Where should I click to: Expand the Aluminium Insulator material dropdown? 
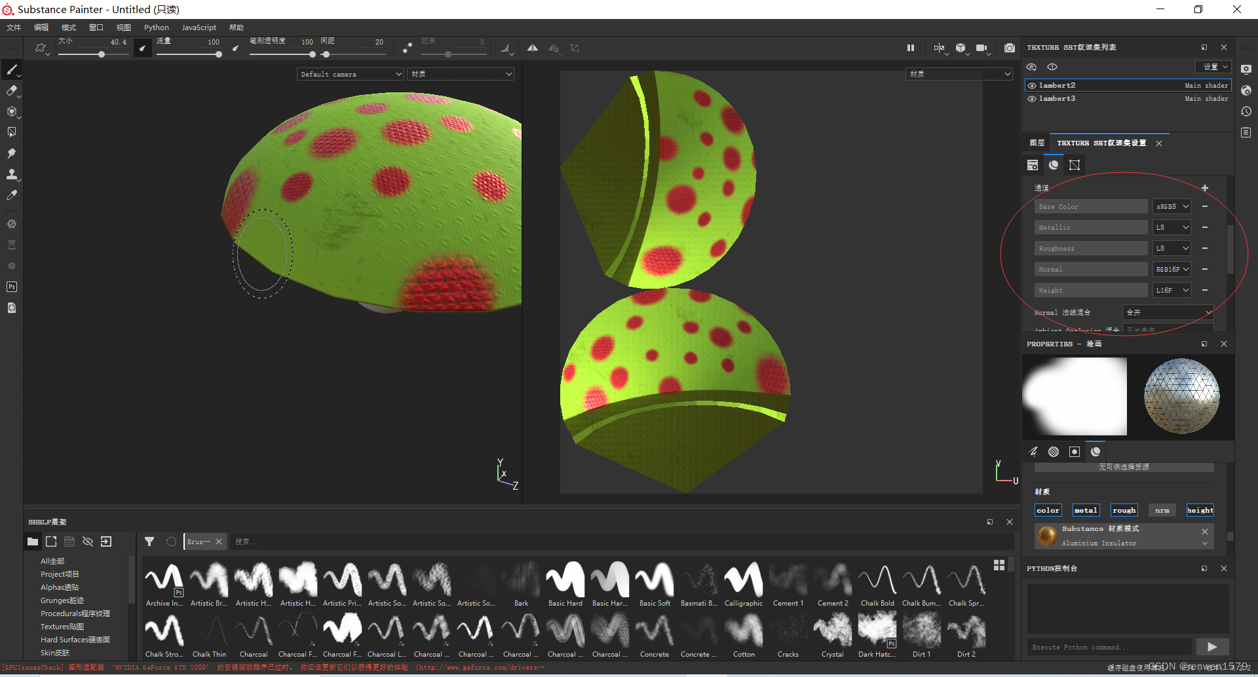pyautogui.click(x=1204, y=543)
